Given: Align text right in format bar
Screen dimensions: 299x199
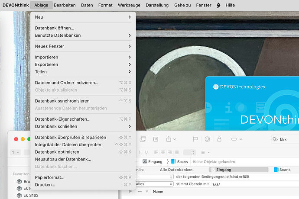Looking at the screenshot, I should pyautogui.click(x=170, y=152).
